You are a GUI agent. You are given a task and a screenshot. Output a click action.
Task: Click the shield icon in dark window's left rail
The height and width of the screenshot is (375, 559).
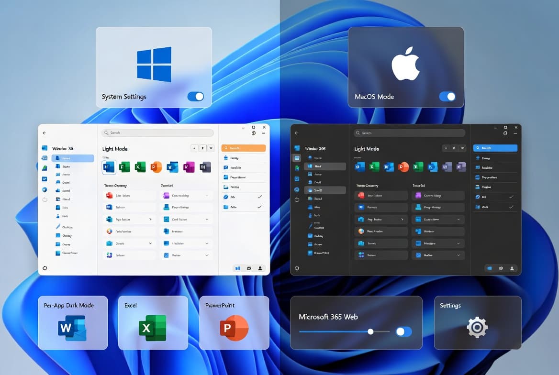(x=297, y=200)
